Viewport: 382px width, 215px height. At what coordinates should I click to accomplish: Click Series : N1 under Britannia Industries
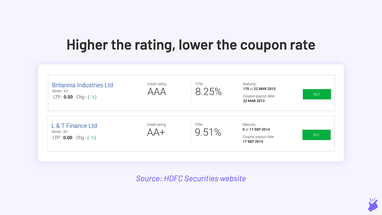click(60, 91)
